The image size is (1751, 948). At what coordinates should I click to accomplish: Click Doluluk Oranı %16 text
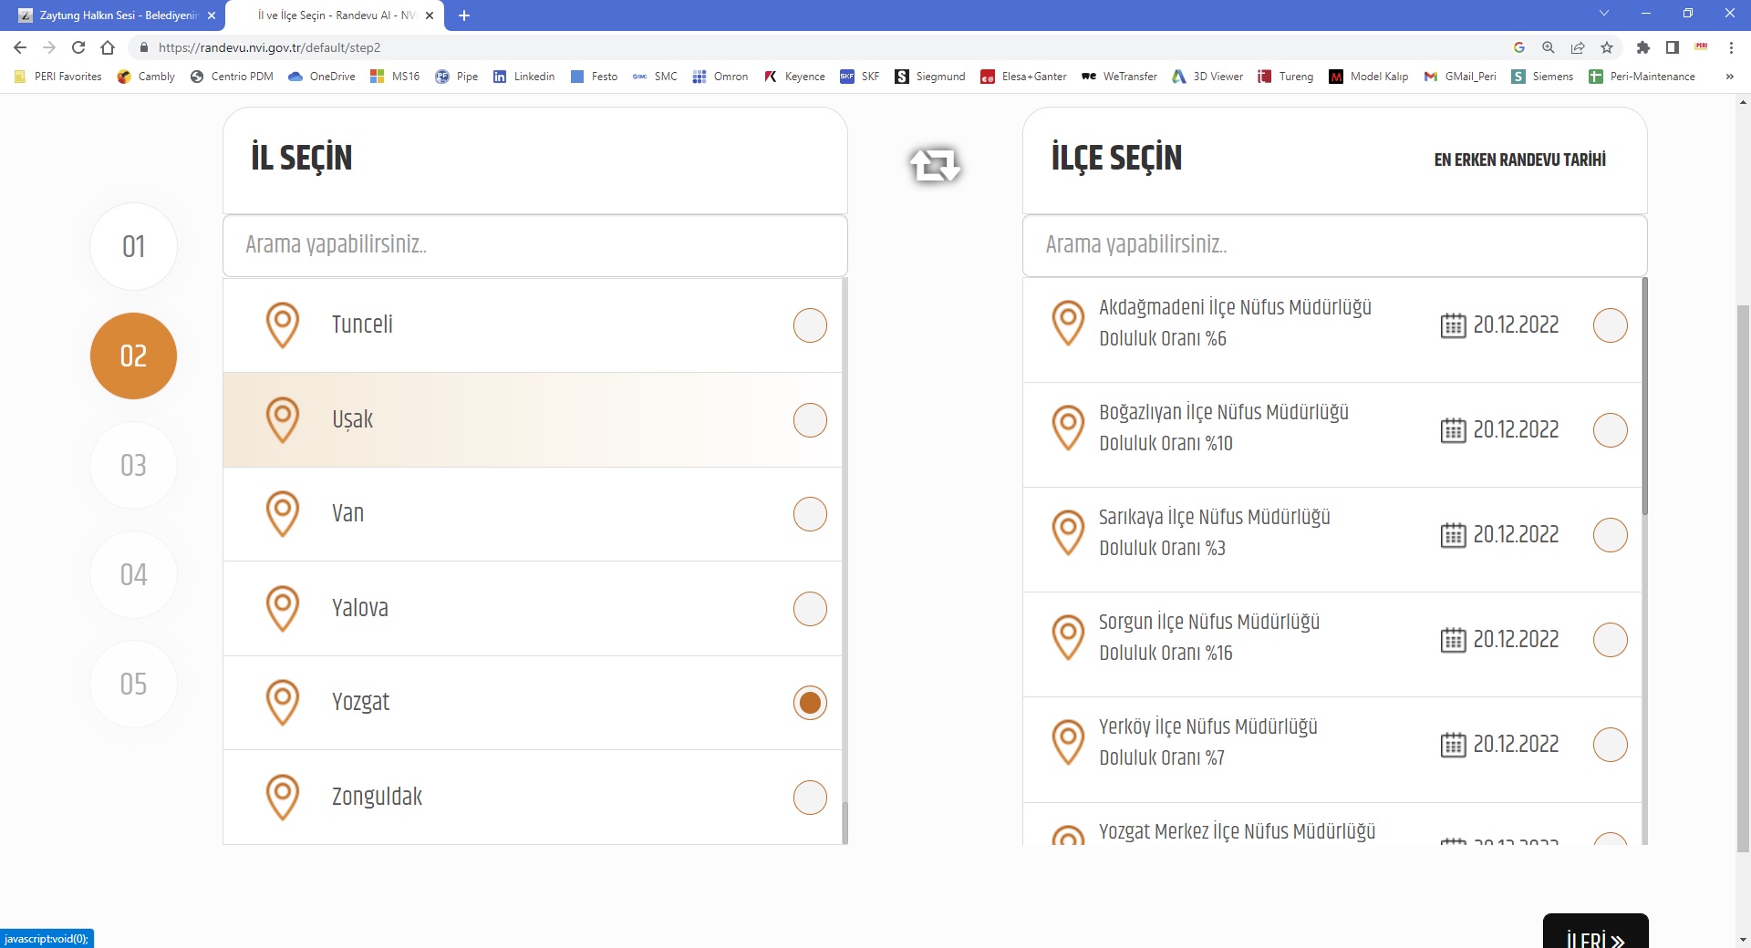pos(1166,653)
